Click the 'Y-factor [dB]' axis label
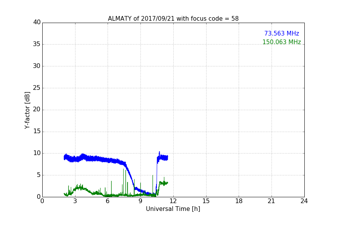The image size is (338, 225). (x=27, y=110)
